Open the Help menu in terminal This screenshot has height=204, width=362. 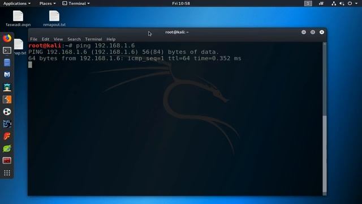pos(111,39)
